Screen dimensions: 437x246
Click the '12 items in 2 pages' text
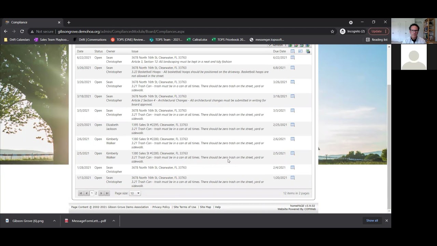pyautogui.click(x=296, y=193)
